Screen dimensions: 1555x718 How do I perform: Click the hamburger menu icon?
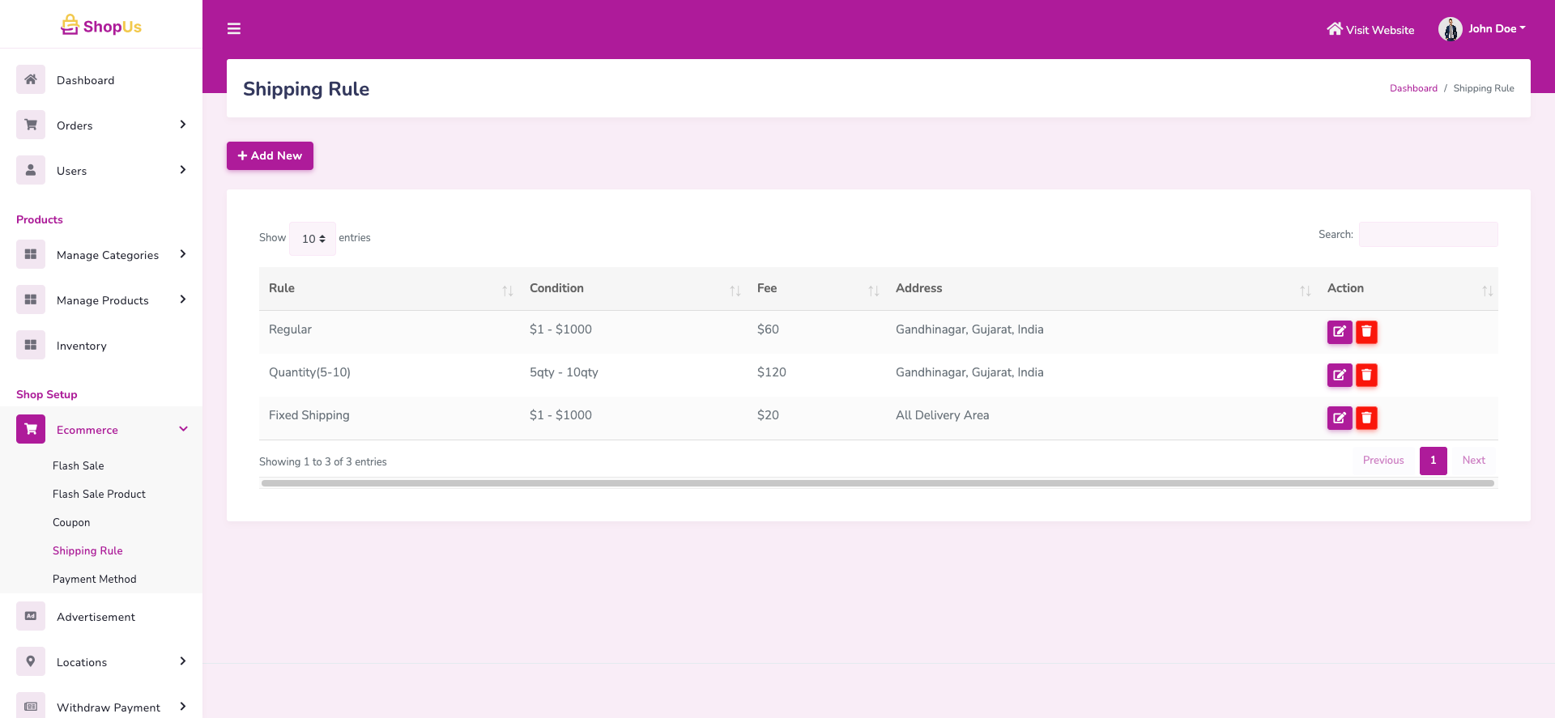234,29
